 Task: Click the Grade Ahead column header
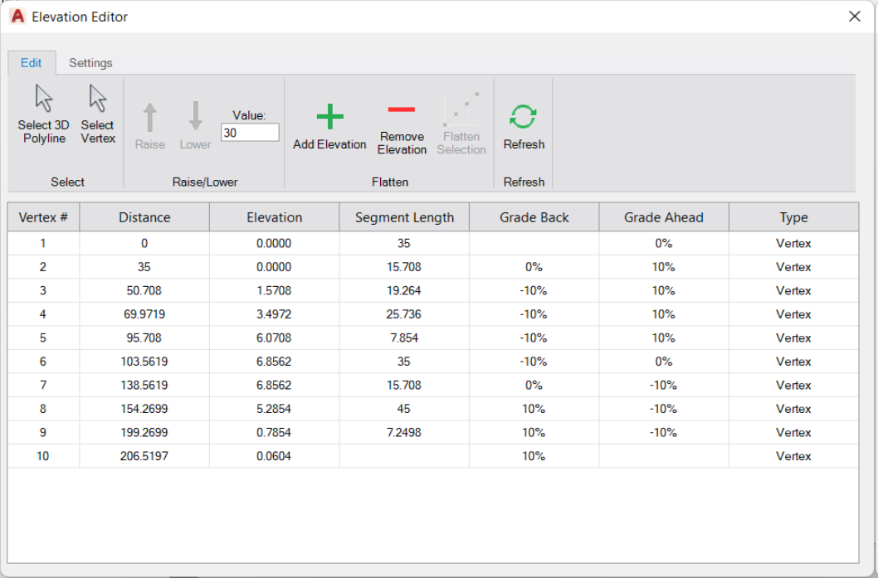[663, 216]
